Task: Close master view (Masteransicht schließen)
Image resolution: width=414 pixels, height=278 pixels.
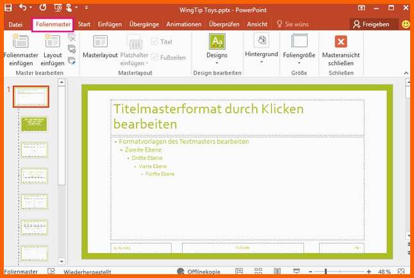Action: (341, 50)
